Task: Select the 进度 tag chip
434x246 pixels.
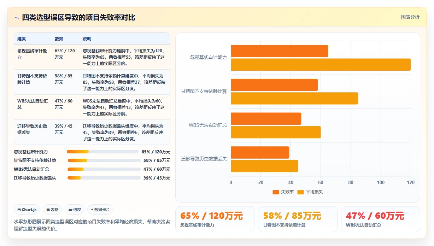Action: click(x=75, y=210)
